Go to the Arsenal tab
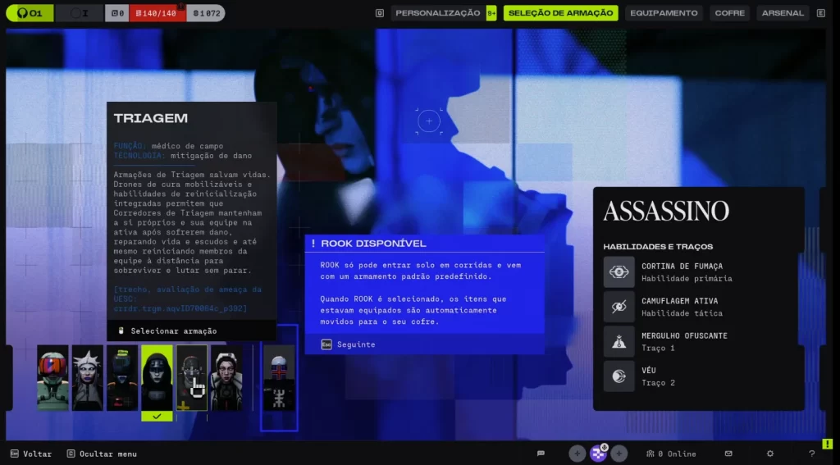Viewport: 840px width, 465px height. [782, 13]
